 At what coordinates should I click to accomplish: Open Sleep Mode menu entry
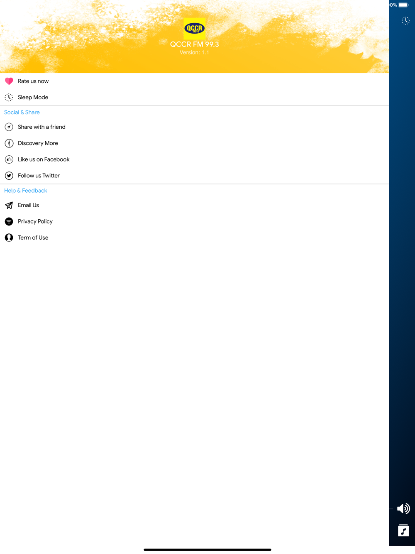(x=194, y=97)
